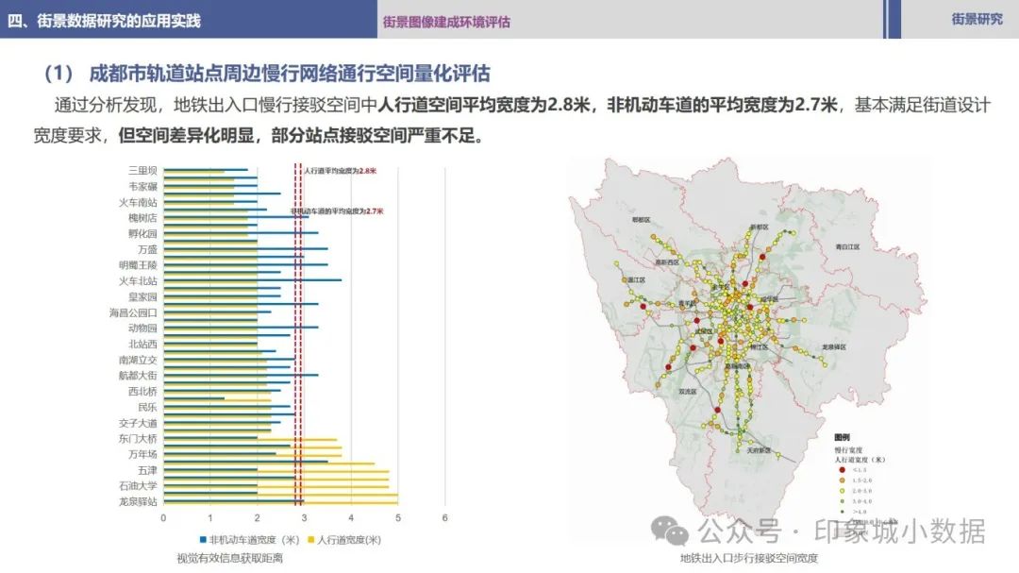
Task: Click x-axis tick label 4
Action: 351,518
